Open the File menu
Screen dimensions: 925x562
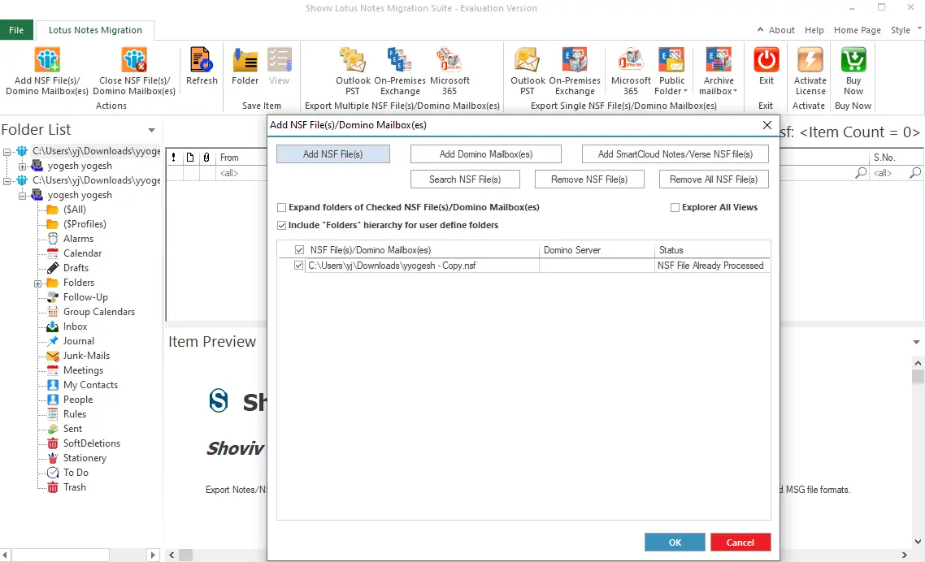pyautogui.click(x=16, y=30)
